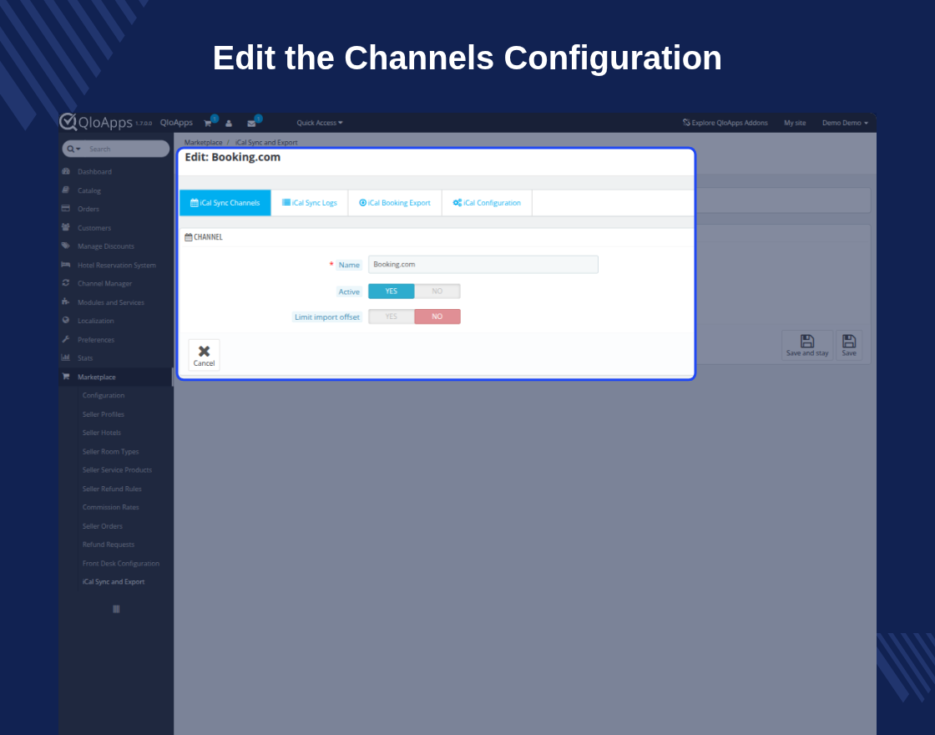Open Seller Orders submenu item
The width and height of the screenshot is (935, 735).
click(x=102, y=526)
